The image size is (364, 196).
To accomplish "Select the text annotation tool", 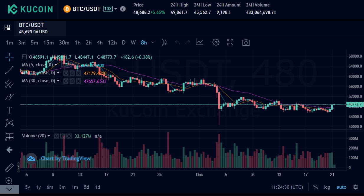I will coord(9,110).
